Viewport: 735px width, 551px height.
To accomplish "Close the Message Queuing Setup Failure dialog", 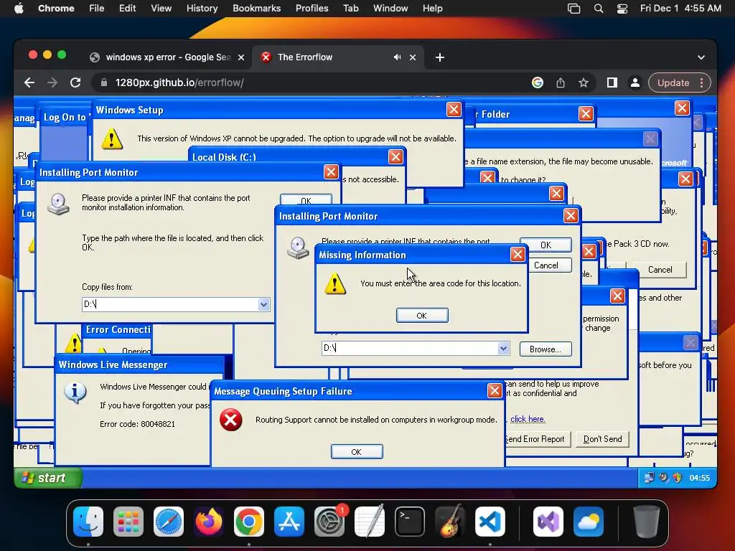I will coord(495,391).
